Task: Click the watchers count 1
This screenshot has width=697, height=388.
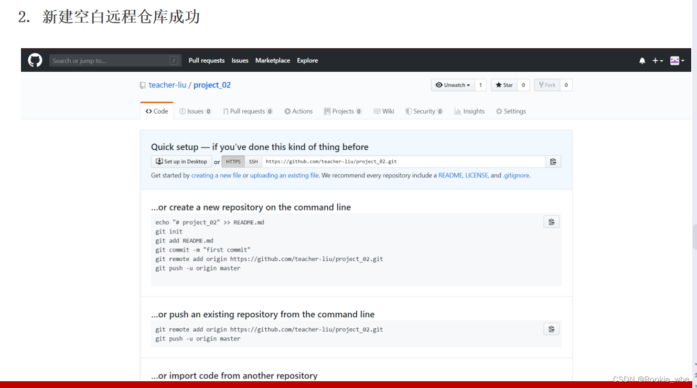Action: (481, 85)
